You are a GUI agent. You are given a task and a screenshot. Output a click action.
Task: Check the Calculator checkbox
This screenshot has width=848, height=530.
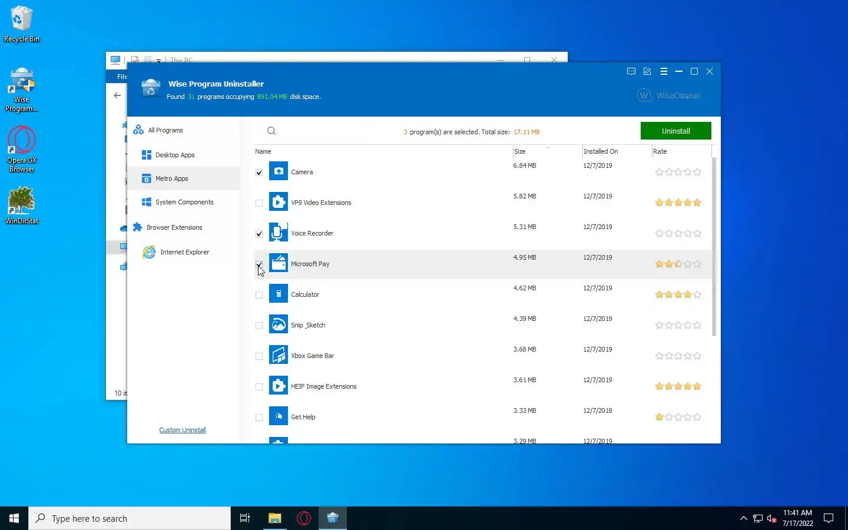(x=259, y=295)
